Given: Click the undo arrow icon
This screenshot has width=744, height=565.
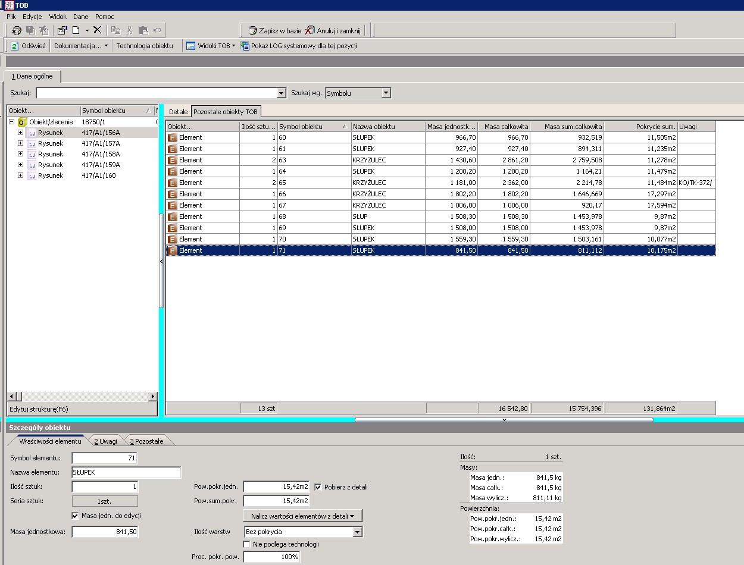Looking at the screenshot, I should (157, 30).
